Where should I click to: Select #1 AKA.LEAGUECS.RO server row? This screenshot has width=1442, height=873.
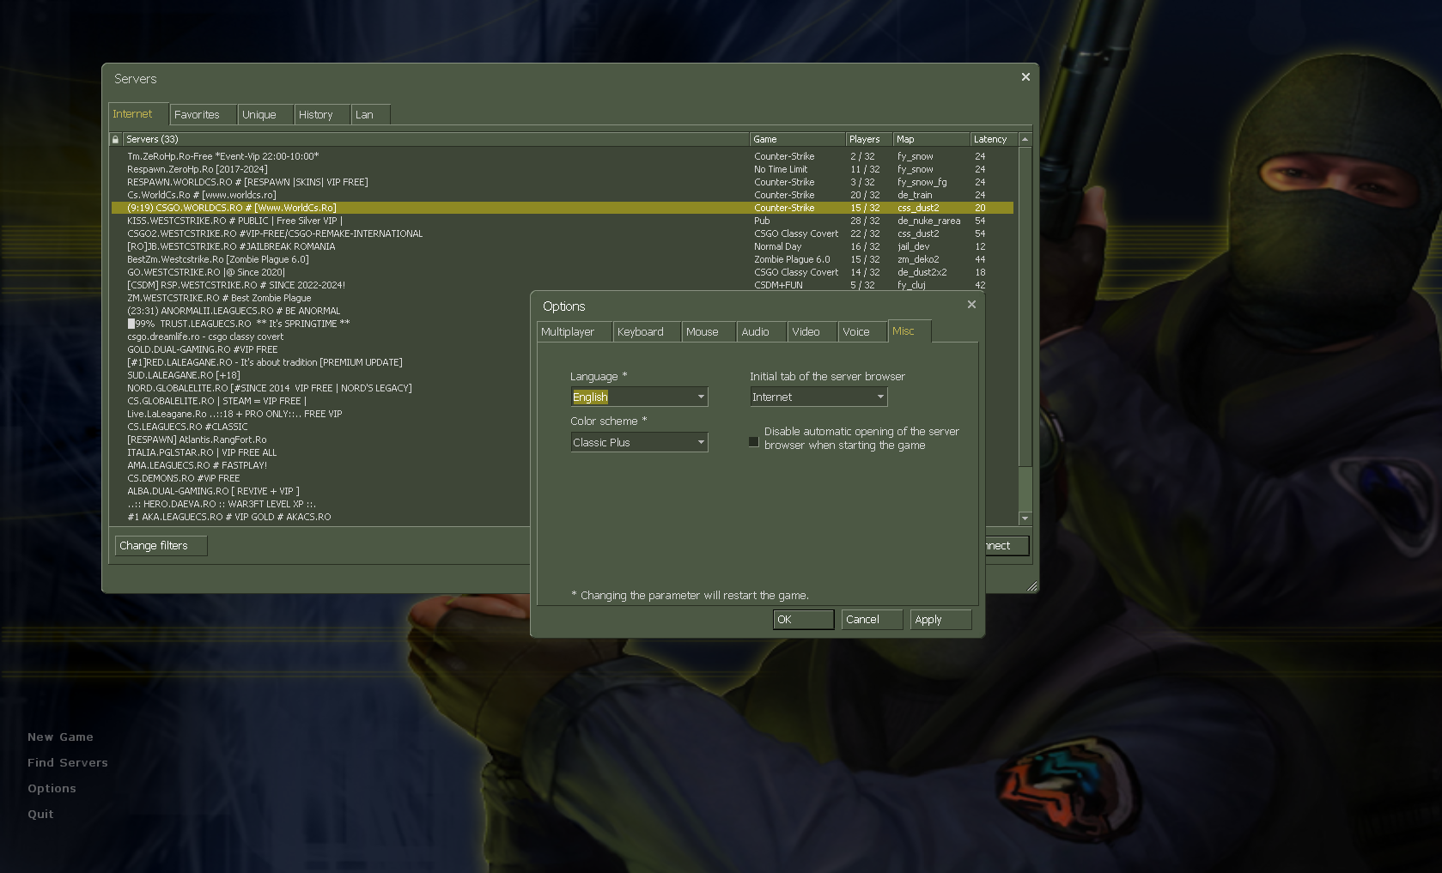(x=321, y=517)
